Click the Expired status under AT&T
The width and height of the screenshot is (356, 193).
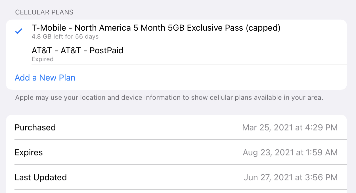click(x=43, y=59)
